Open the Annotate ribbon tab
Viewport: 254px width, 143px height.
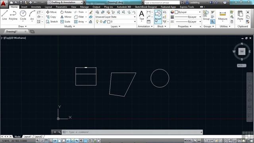coord(36,7)
